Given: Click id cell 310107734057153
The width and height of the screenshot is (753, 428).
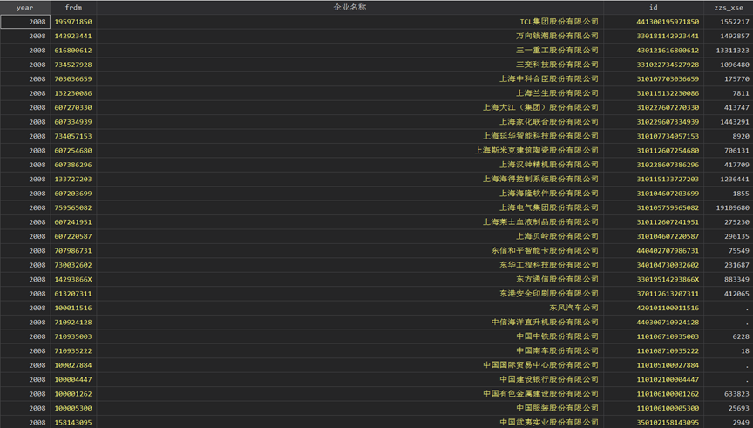Looking at the screenshot, I should pos(668,137).
